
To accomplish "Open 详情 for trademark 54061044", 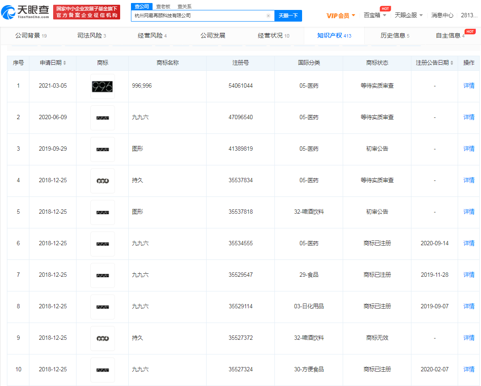I will point(468,85).
